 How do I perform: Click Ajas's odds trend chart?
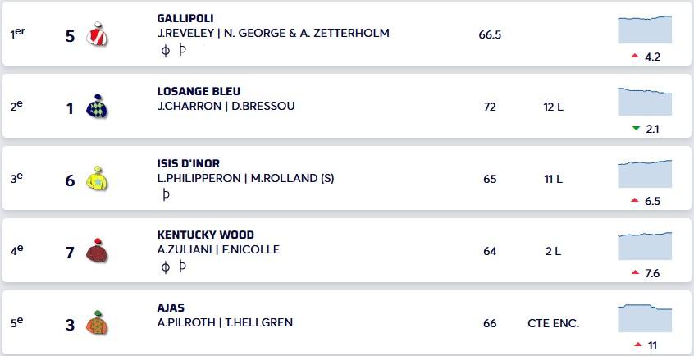tap(645, 318)
